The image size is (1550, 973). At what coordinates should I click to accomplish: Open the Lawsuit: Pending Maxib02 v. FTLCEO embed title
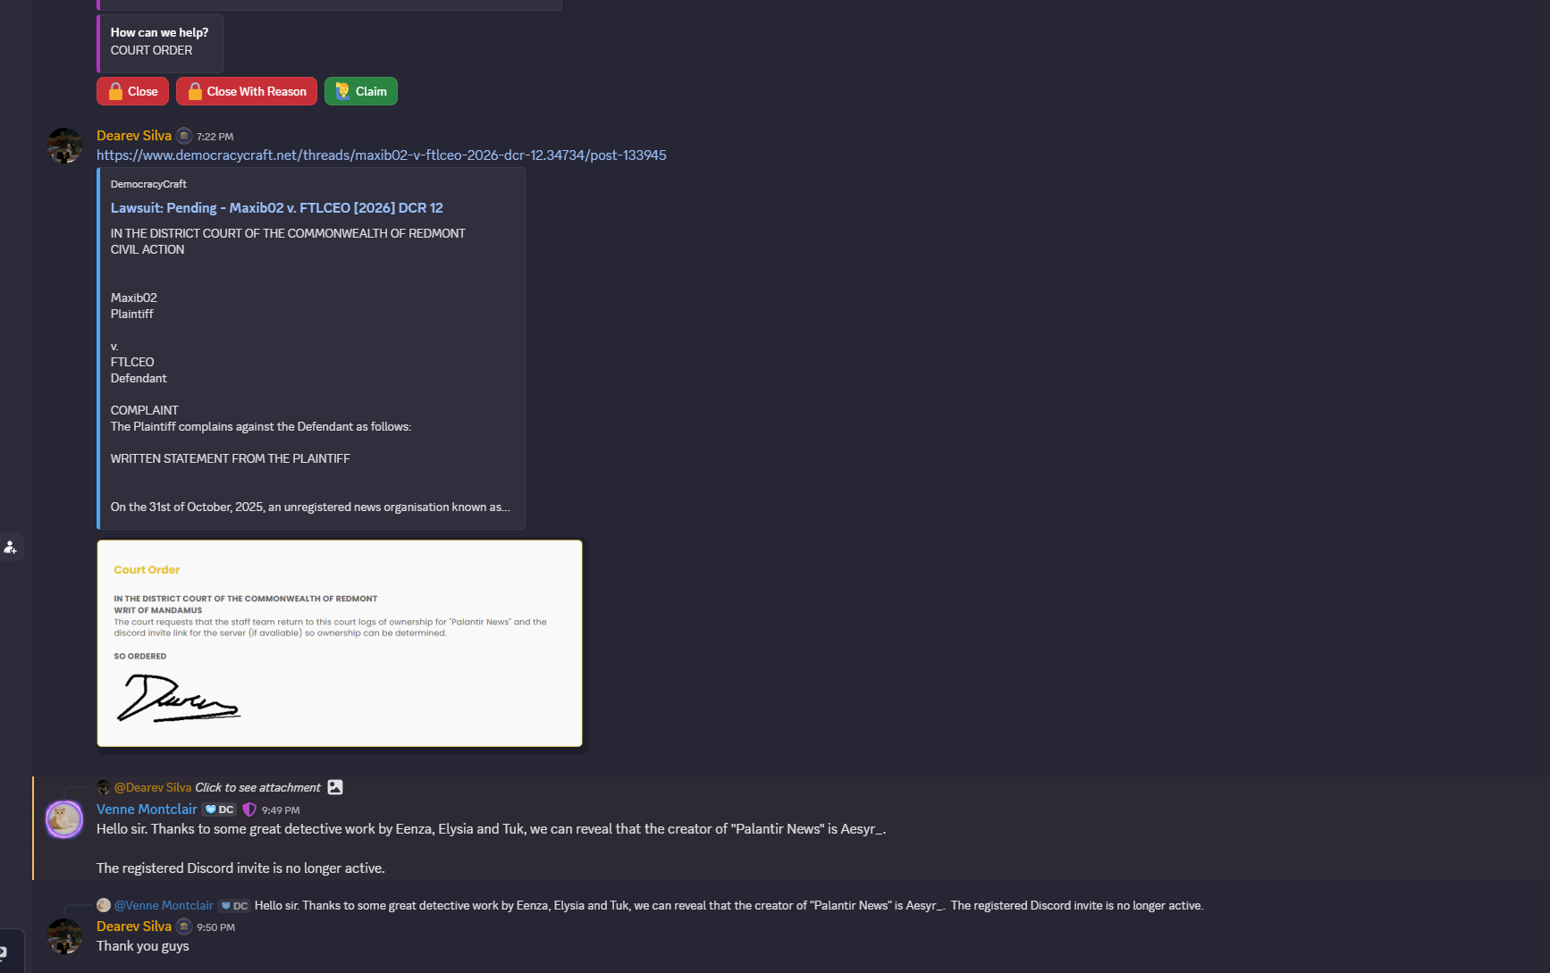(x=276, y=207)
